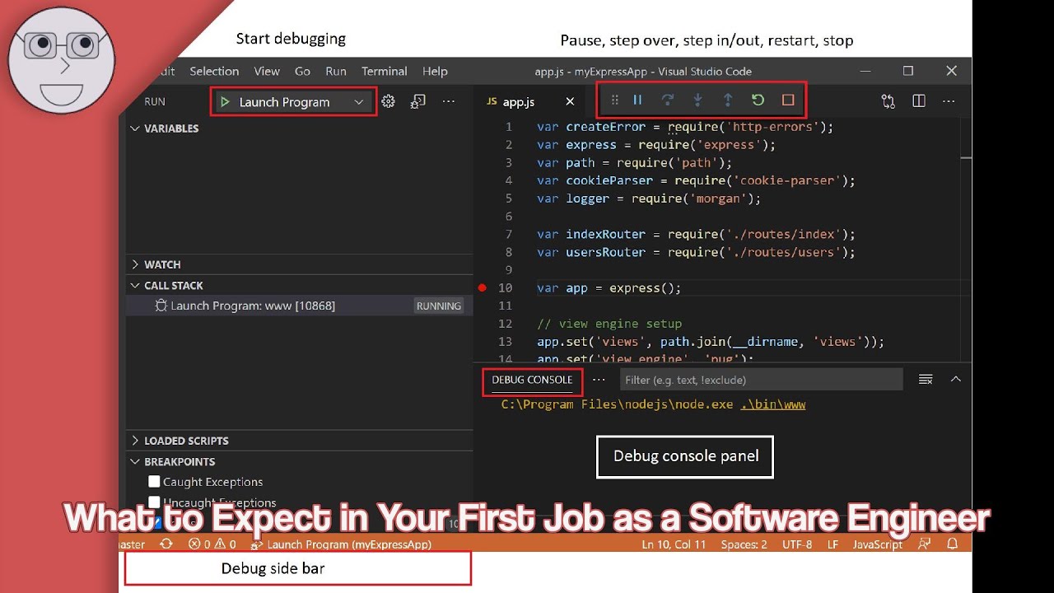Stop debugging with the square icon
The image size is (1054, 593).
[x=788, y=100]
